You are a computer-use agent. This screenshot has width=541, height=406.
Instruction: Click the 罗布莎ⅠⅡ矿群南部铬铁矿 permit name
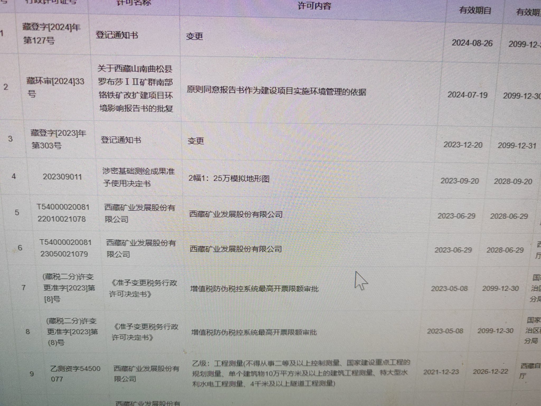click(x=135, y=89)
